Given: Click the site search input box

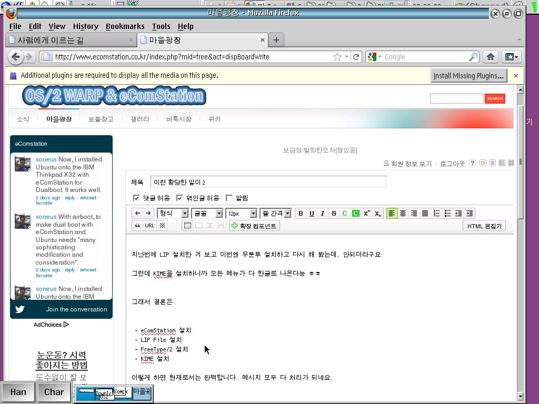Looking at the screenshot, I should point(456,98).
